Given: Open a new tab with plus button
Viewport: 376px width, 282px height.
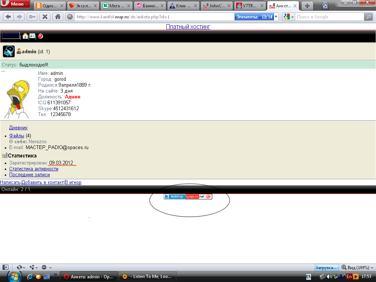Looking at the screenshot, I should tap(307, 6).
